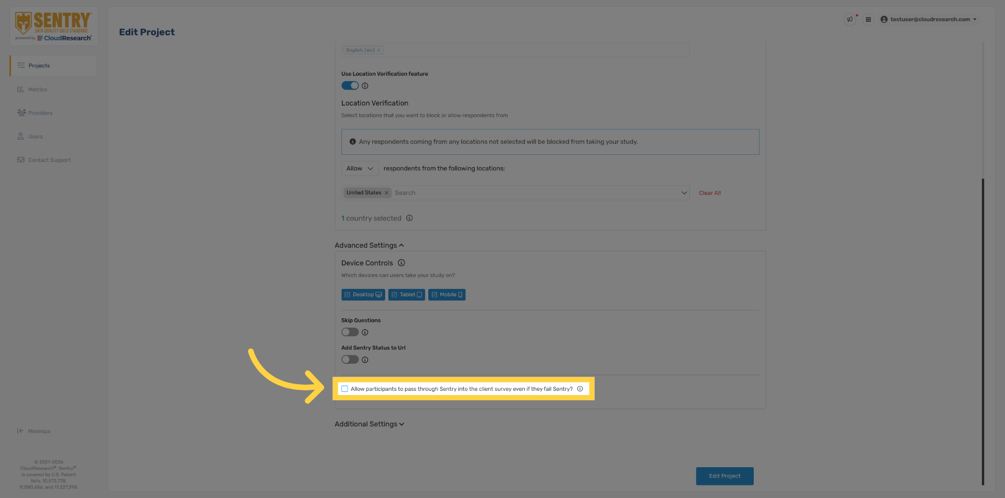The width and height of the screenshot is (1005, 498).
Task: Click the Edit Project button
Action: [724, 476]
